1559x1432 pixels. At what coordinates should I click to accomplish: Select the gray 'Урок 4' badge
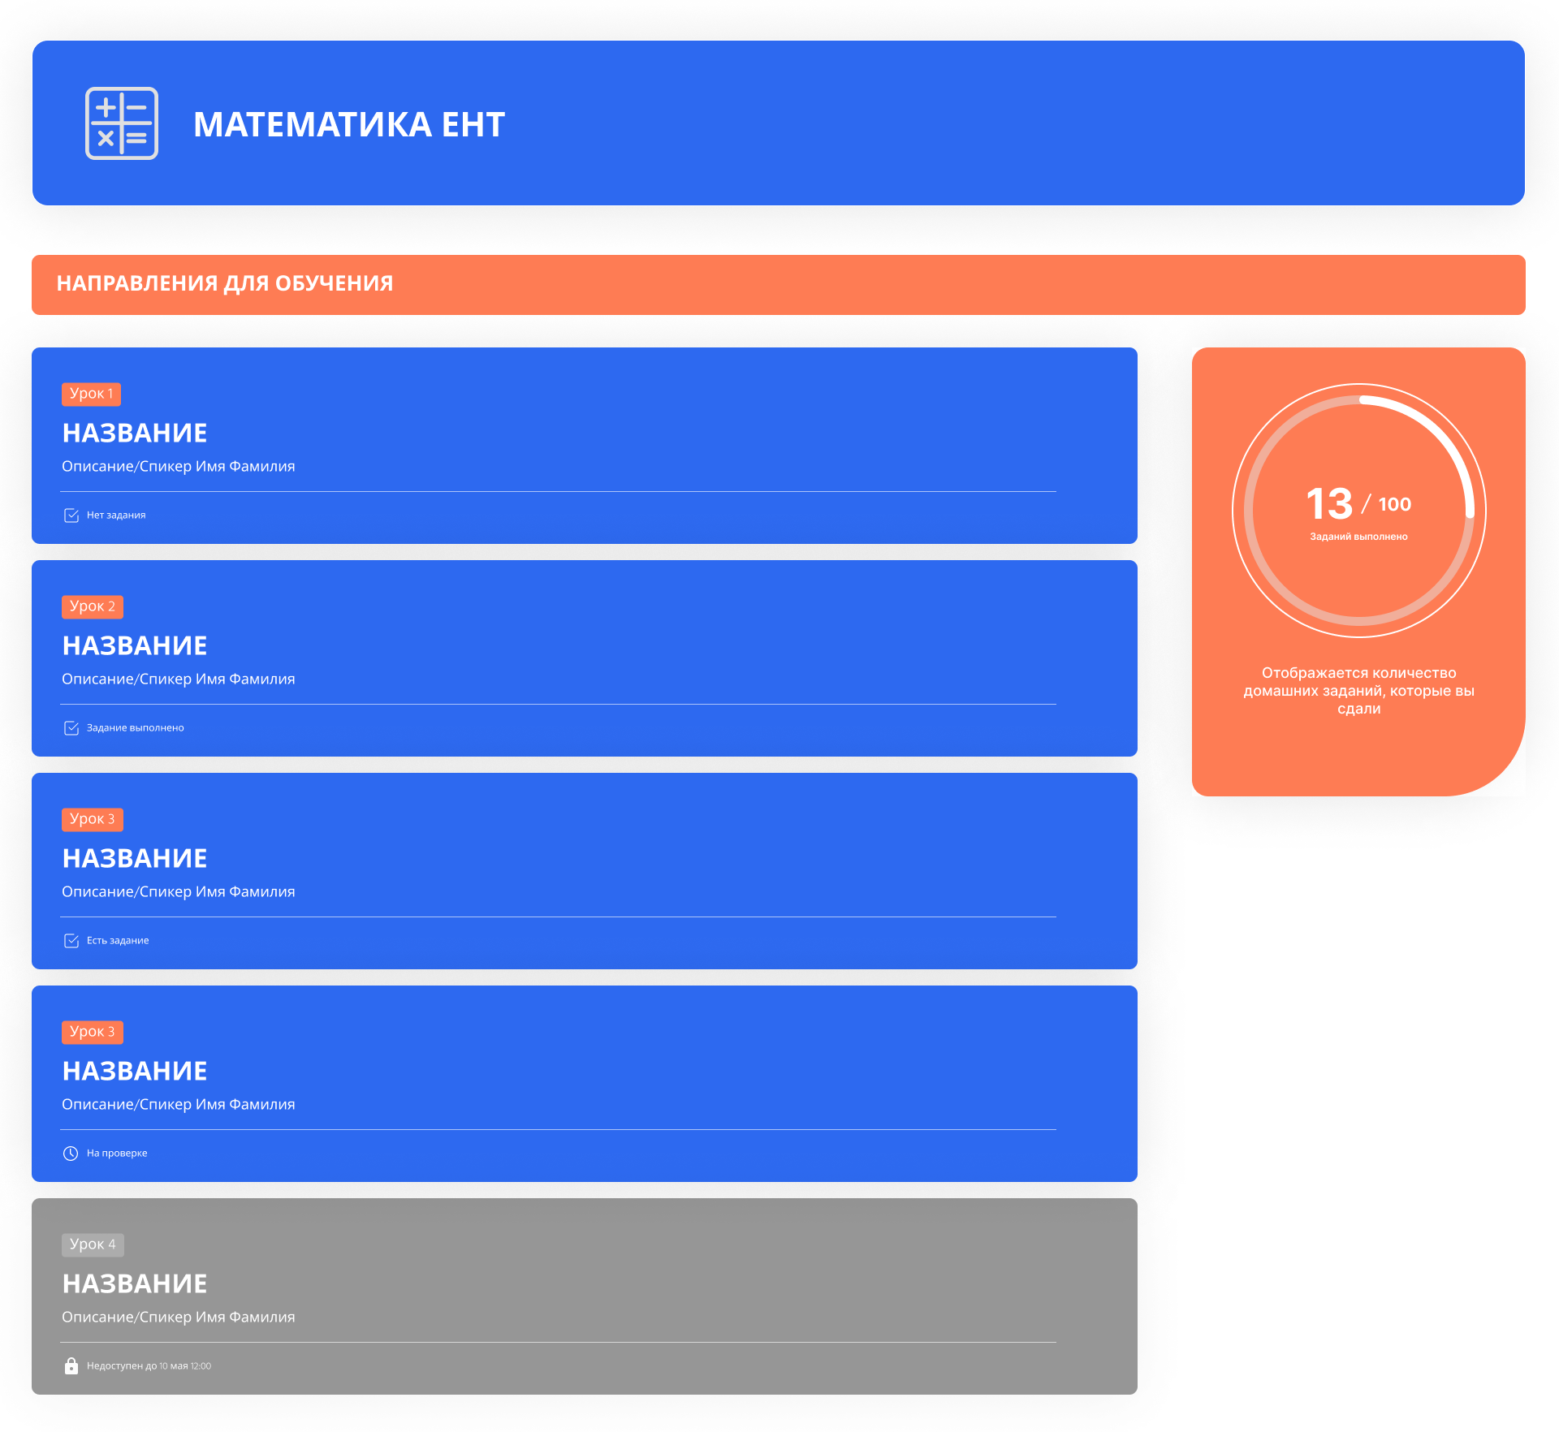[92, 1244]
